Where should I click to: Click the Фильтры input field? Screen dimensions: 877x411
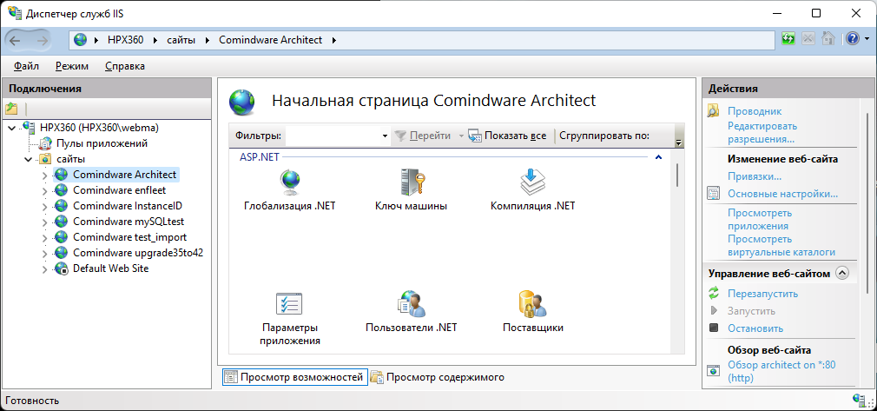point(334,136)
